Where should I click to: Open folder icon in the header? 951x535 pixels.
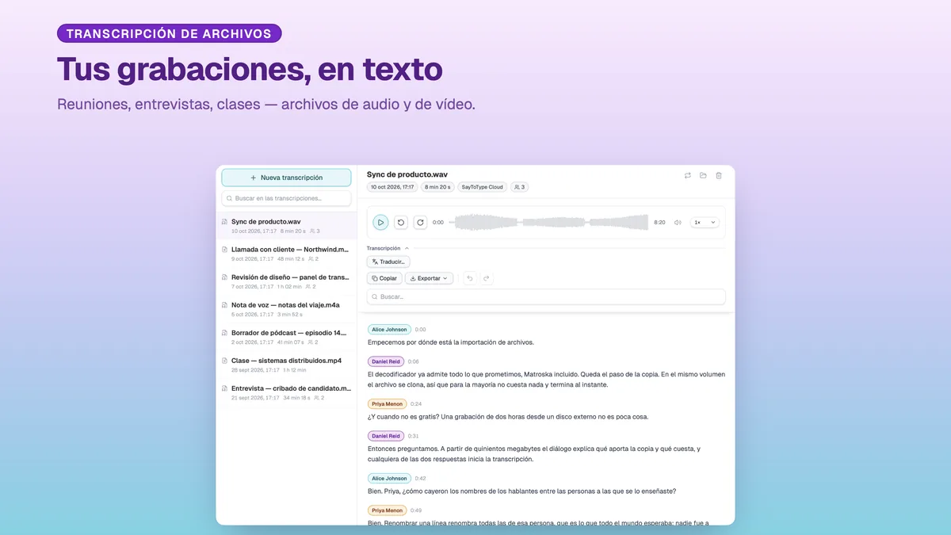point(703,175)
